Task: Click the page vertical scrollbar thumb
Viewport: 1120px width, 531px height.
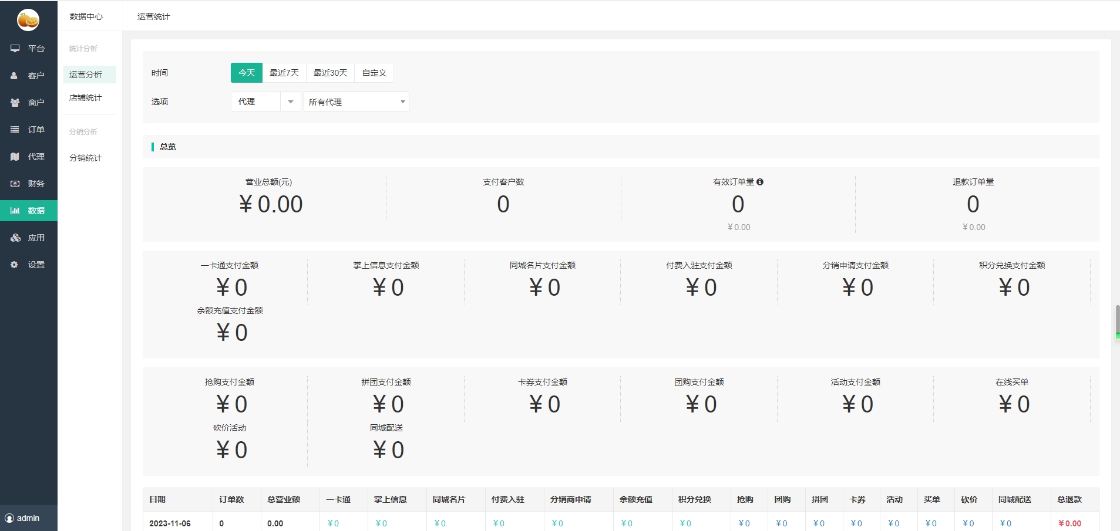Action: tap(1118, 322)
